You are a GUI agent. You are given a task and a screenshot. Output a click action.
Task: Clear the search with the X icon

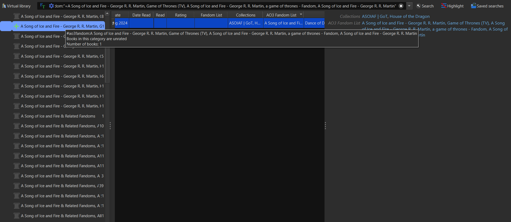pyautogui.click(x=401, y=6)
